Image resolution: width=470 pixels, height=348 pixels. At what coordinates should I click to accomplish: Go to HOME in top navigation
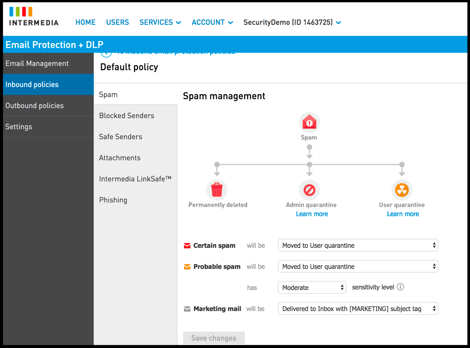click(x=85, y=22)
